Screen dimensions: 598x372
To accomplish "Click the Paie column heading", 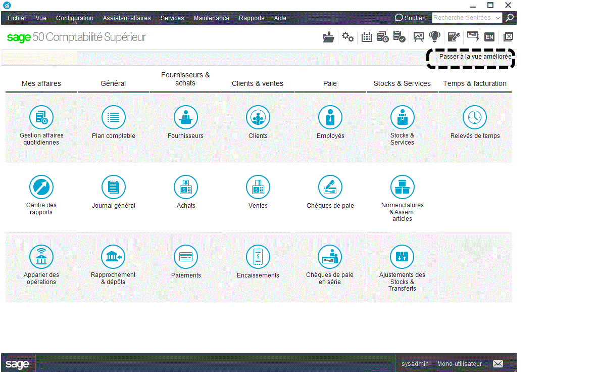I will click(330, 83).
